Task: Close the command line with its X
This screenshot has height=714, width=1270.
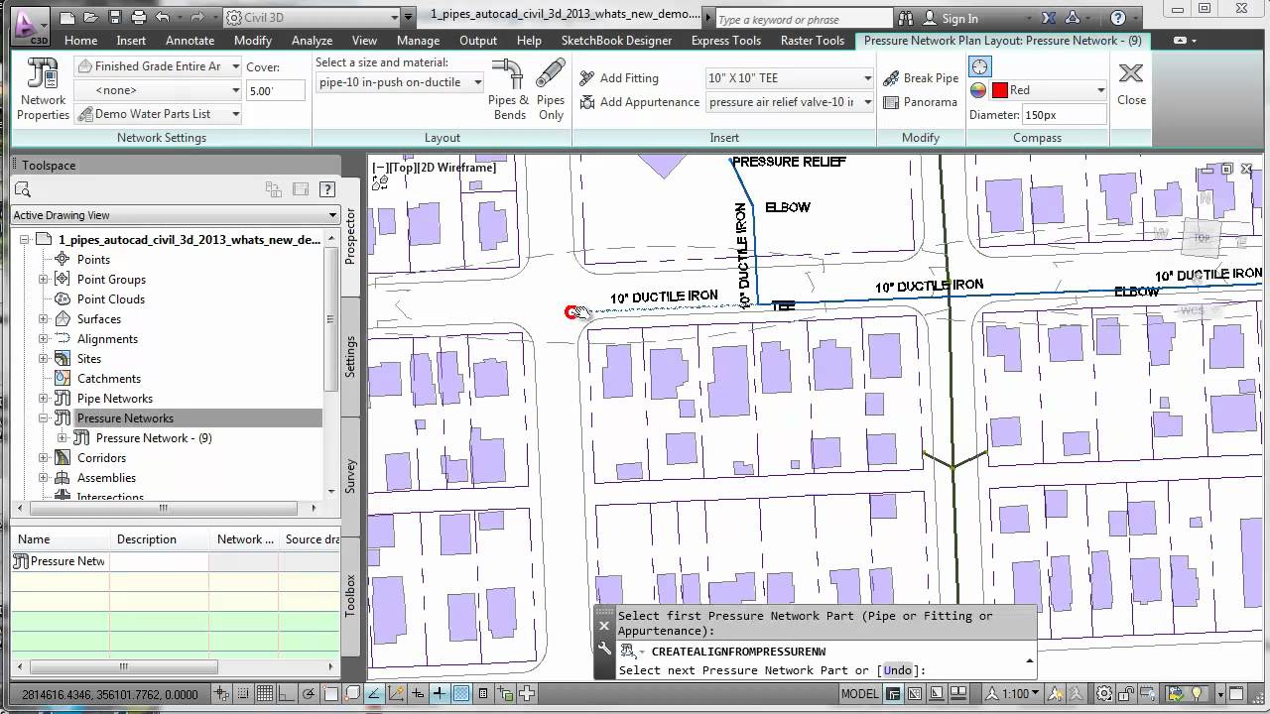Action: 603,626
